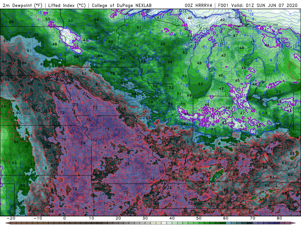Click the '-10' color scale label
Screen dimensions: 301x225
coord(38,218)
